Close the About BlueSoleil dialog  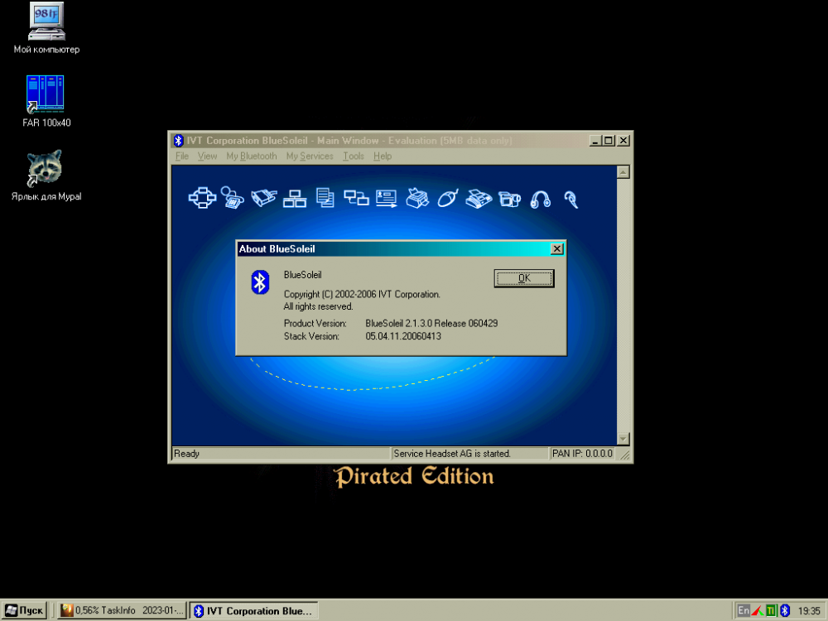[557, 248]
